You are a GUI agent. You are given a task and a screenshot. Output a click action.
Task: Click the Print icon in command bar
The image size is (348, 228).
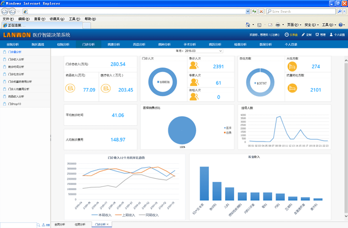pyautogui.click(x=278, y=25)
